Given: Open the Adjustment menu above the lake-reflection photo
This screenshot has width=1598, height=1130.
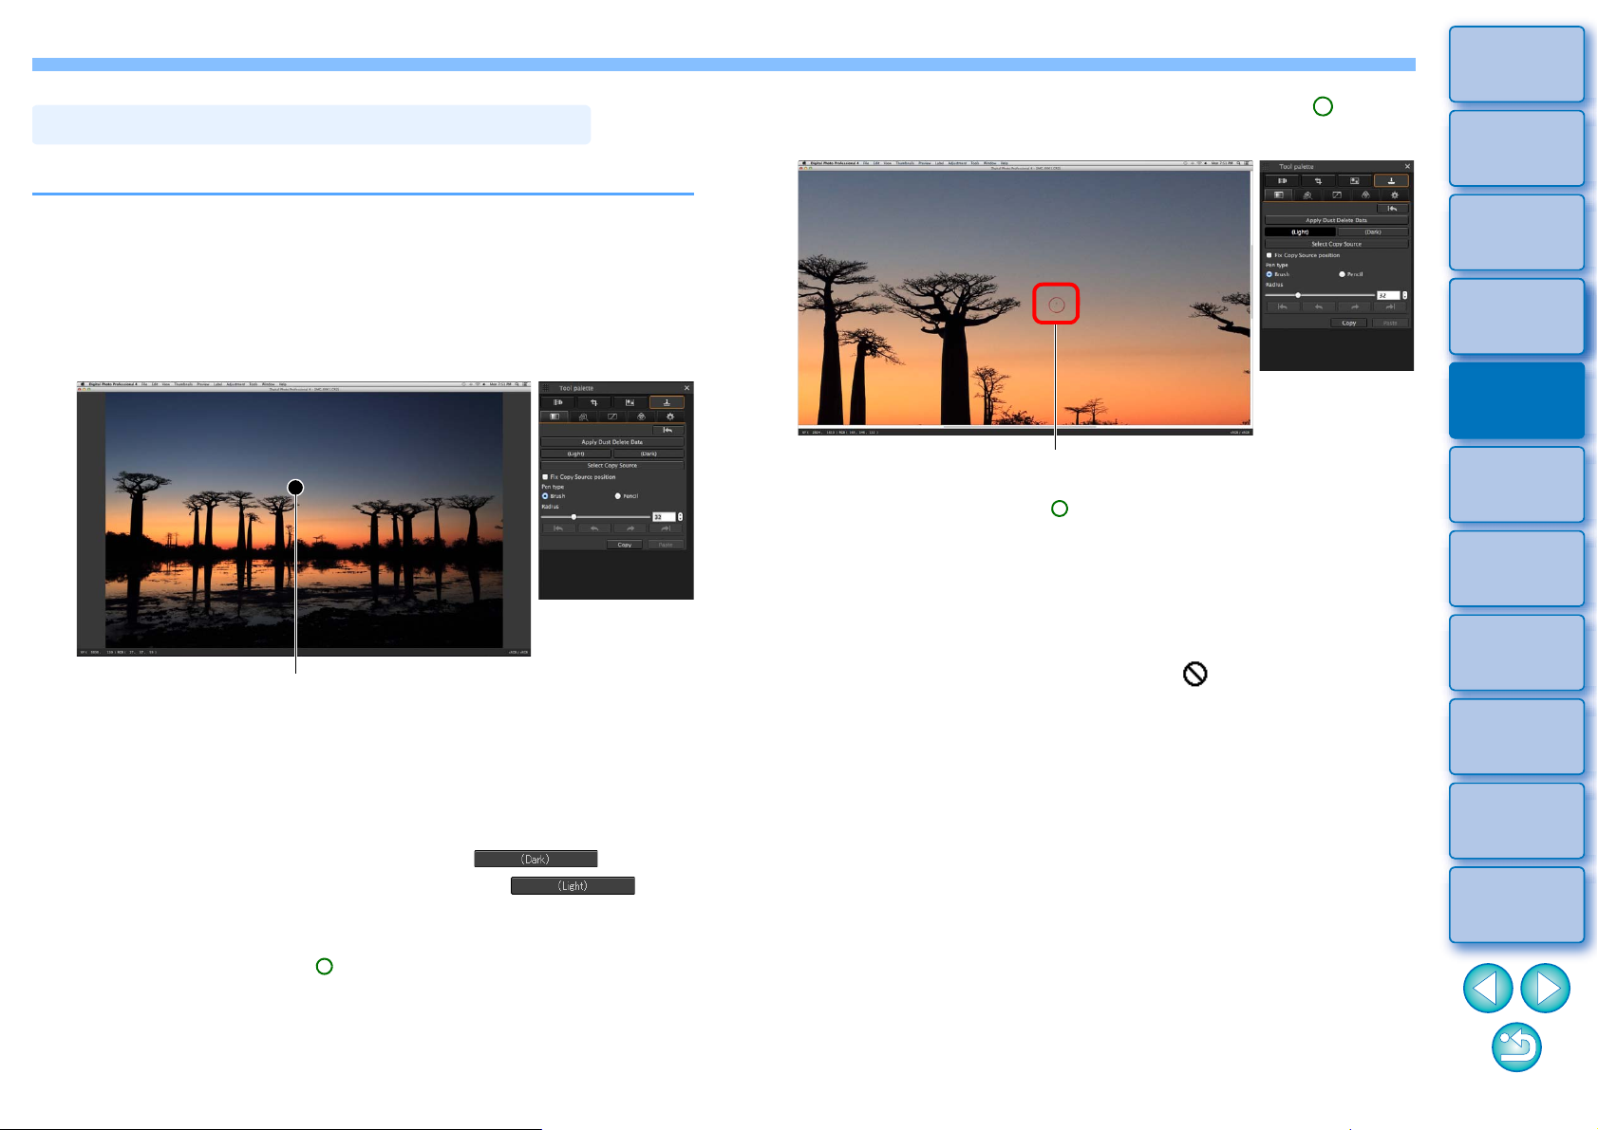Looking at the screenshot, I should tap(235, 384).
